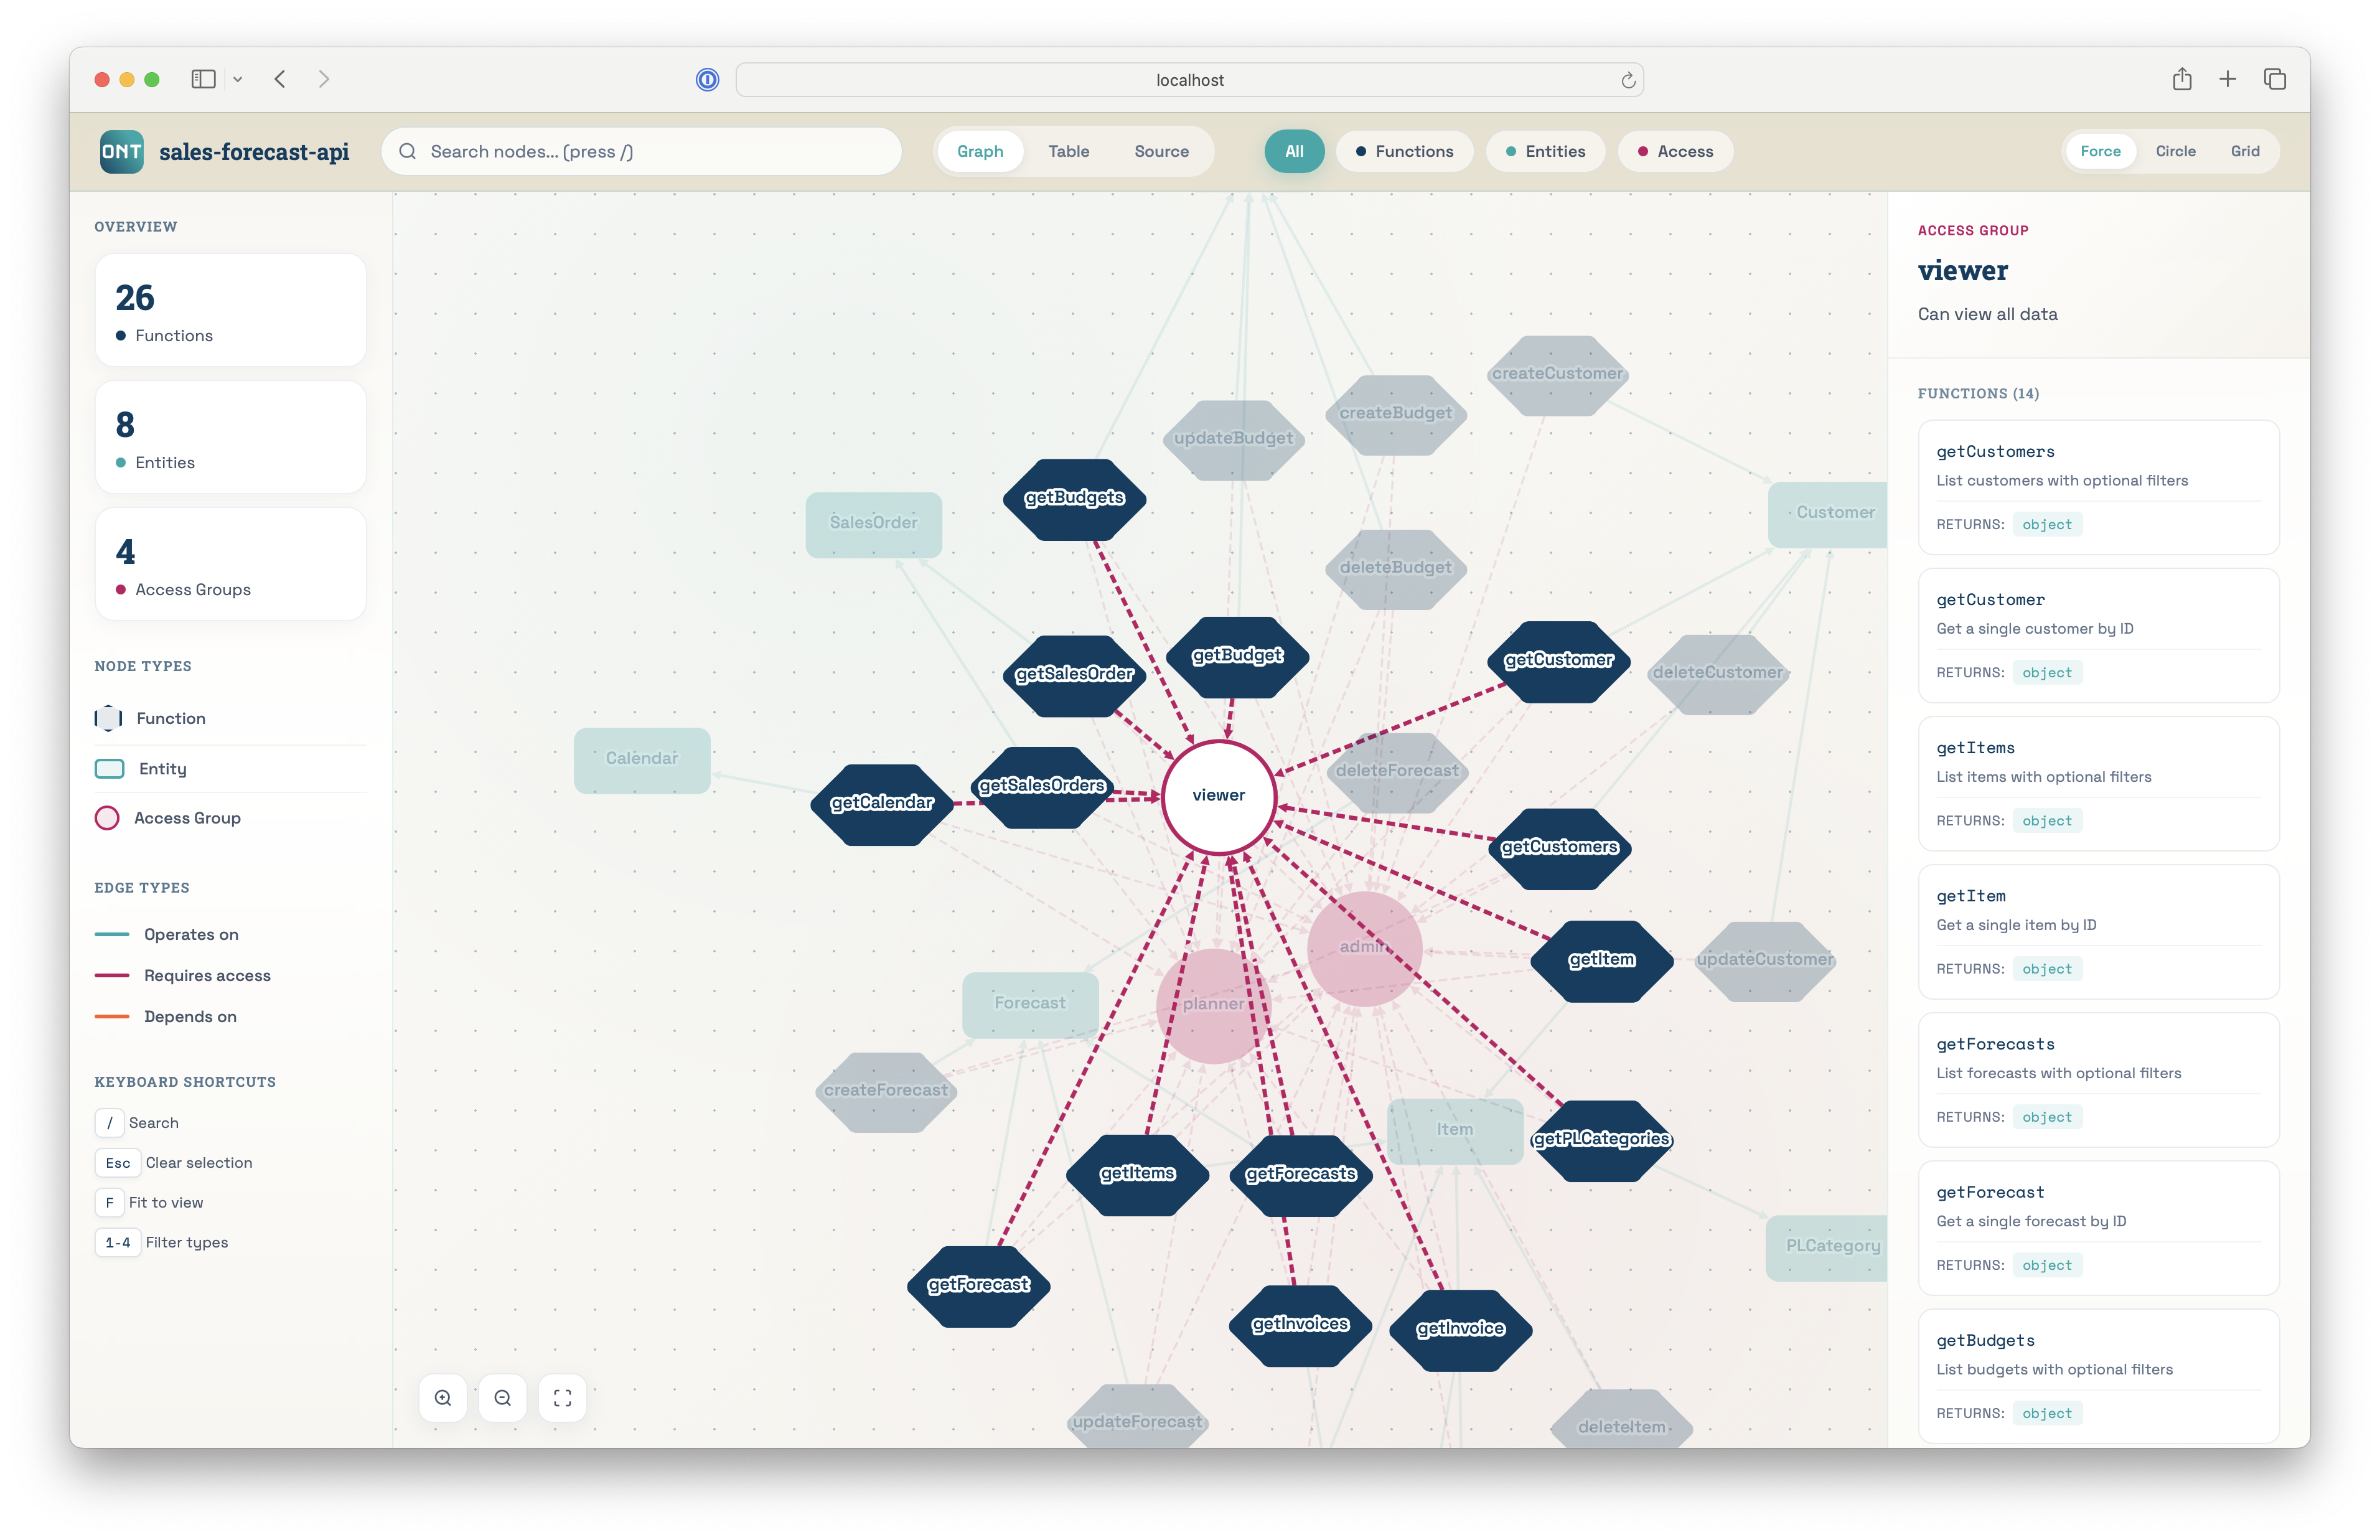Click the ONT logo next to sales-forecast-api

(x=121, y=151)
